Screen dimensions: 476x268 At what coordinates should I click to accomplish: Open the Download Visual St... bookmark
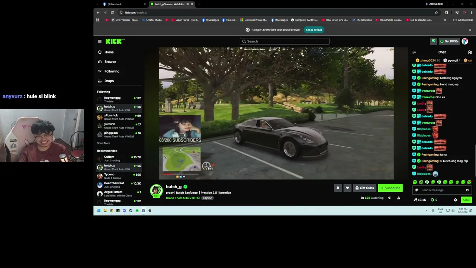click(254, 20)
